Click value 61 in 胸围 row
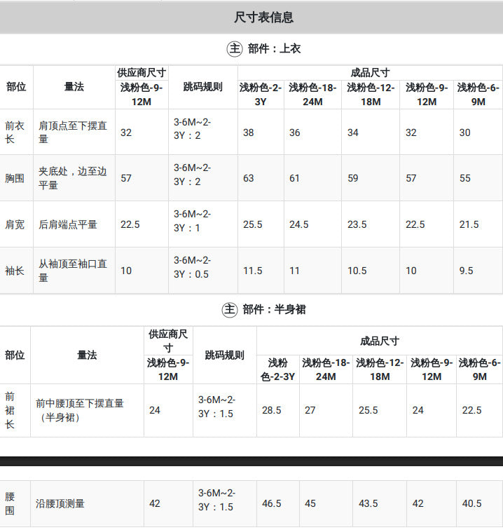Image resolution: width=503 pixels, height=530 pixels. (x=294, y=178)
